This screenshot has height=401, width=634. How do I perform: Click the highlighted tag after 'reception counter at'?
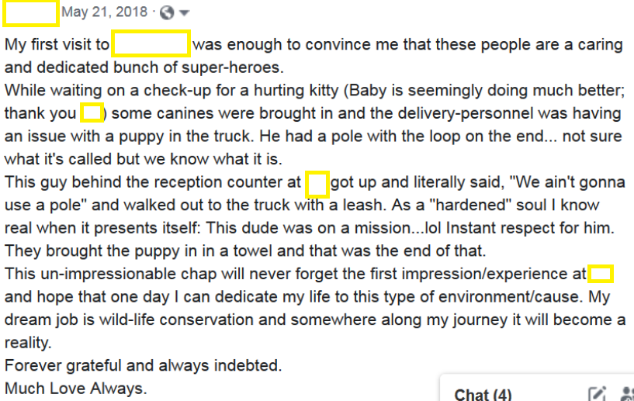click(317, 185)
